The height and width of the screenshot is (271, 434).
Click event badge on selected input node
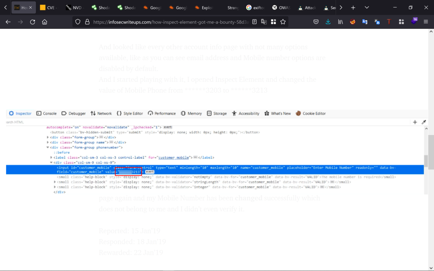[x=150, y=172]
